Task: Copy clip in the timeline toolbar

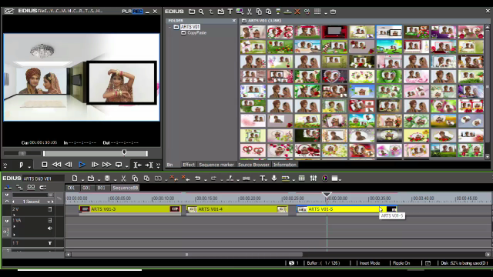Action: (x=135, y=179)
